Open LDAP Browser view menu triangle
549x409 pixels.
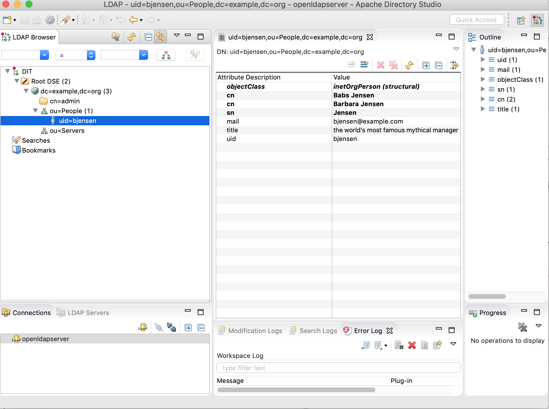click(x=177, y=35)
